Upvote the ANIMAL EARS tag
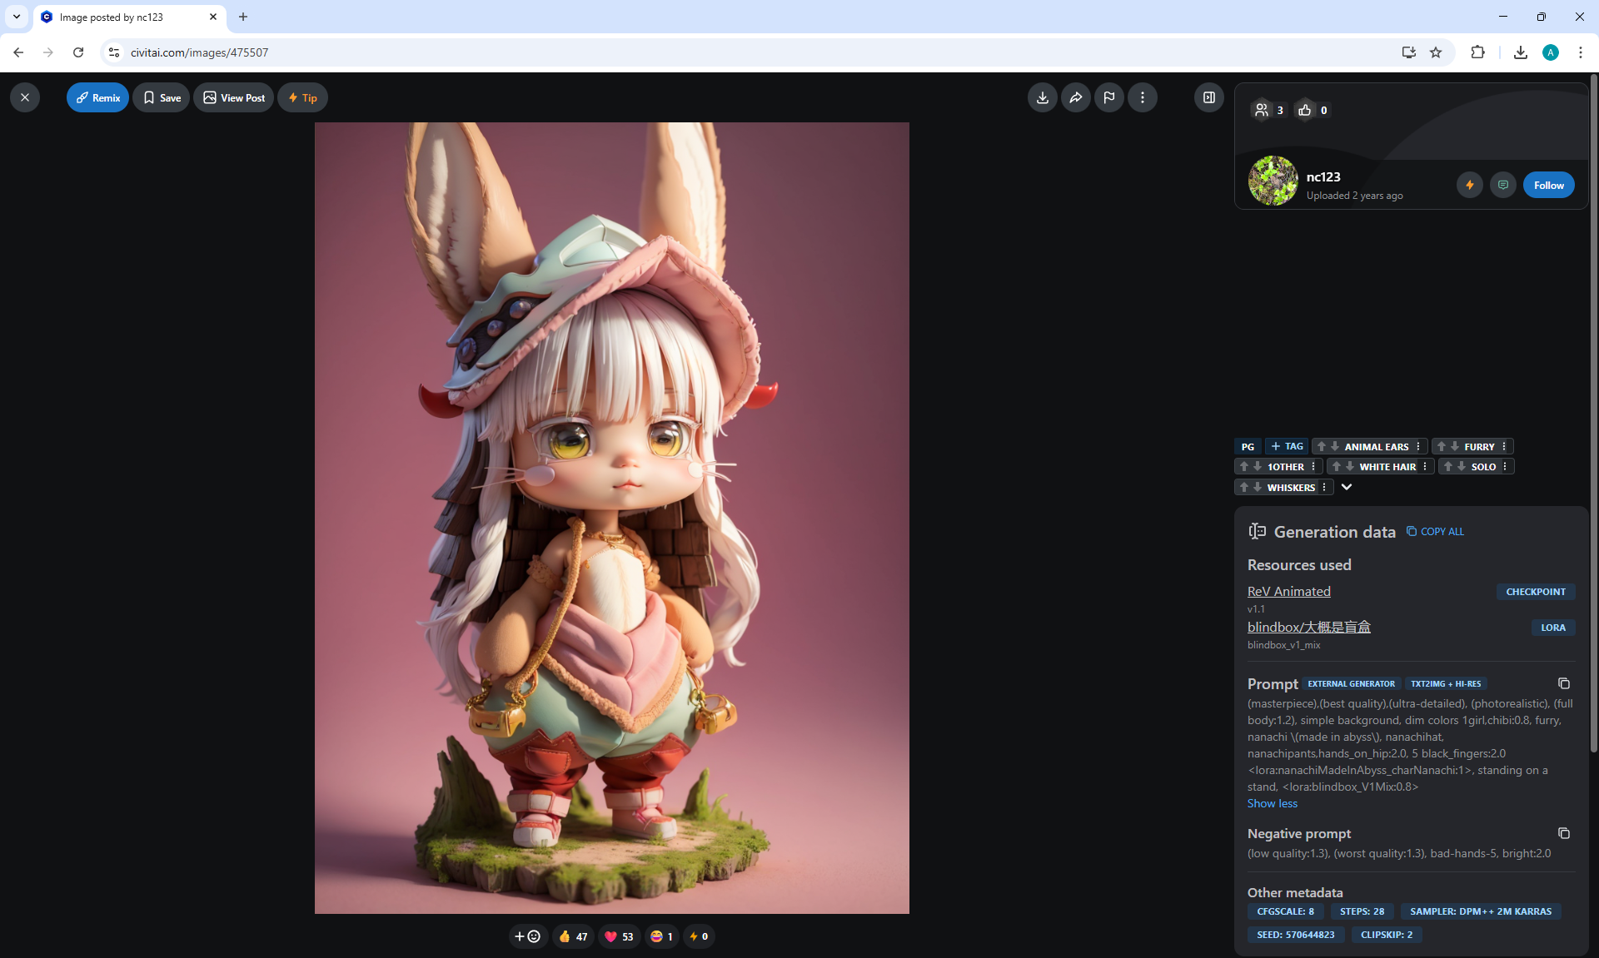The width and height of the screenshot is (1599, 958). pos(1321,447)
